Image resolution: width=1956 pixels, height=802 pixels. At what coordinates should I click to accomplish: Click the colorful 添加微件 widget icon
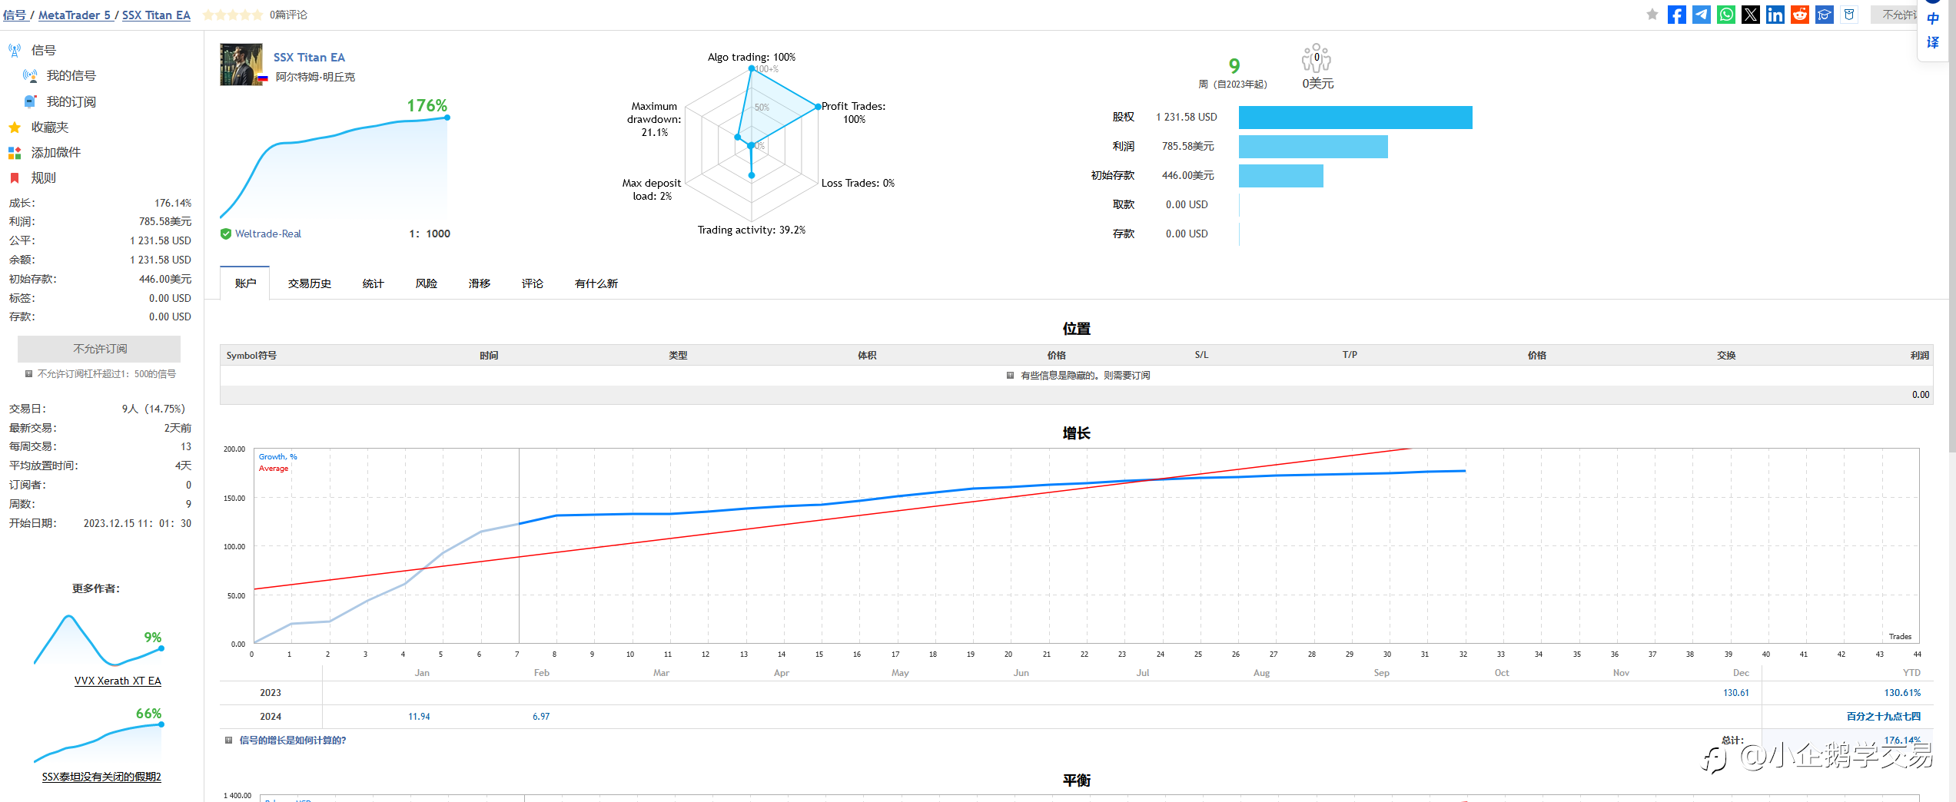15,153
